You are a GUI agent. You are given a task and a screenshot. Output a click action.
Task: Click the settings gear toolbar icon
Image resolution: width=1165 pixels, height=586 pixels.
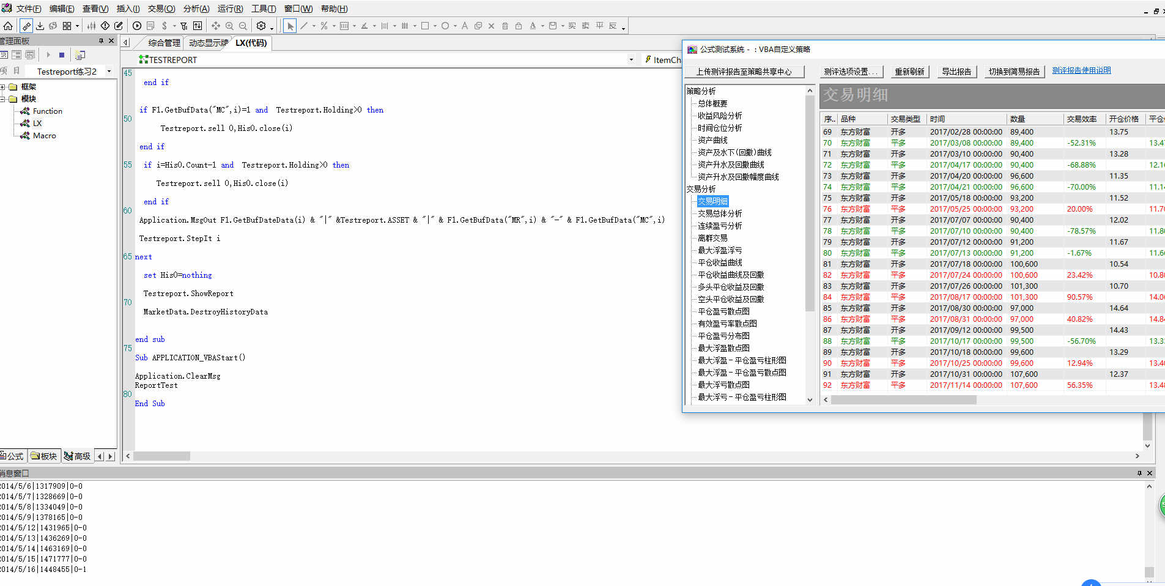261,26
